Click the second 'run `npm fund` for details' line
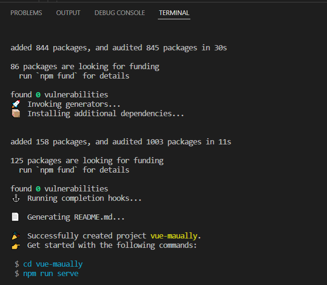Image resolution: width=327 pixels, height=285 pixels. [x=74, y=170]
